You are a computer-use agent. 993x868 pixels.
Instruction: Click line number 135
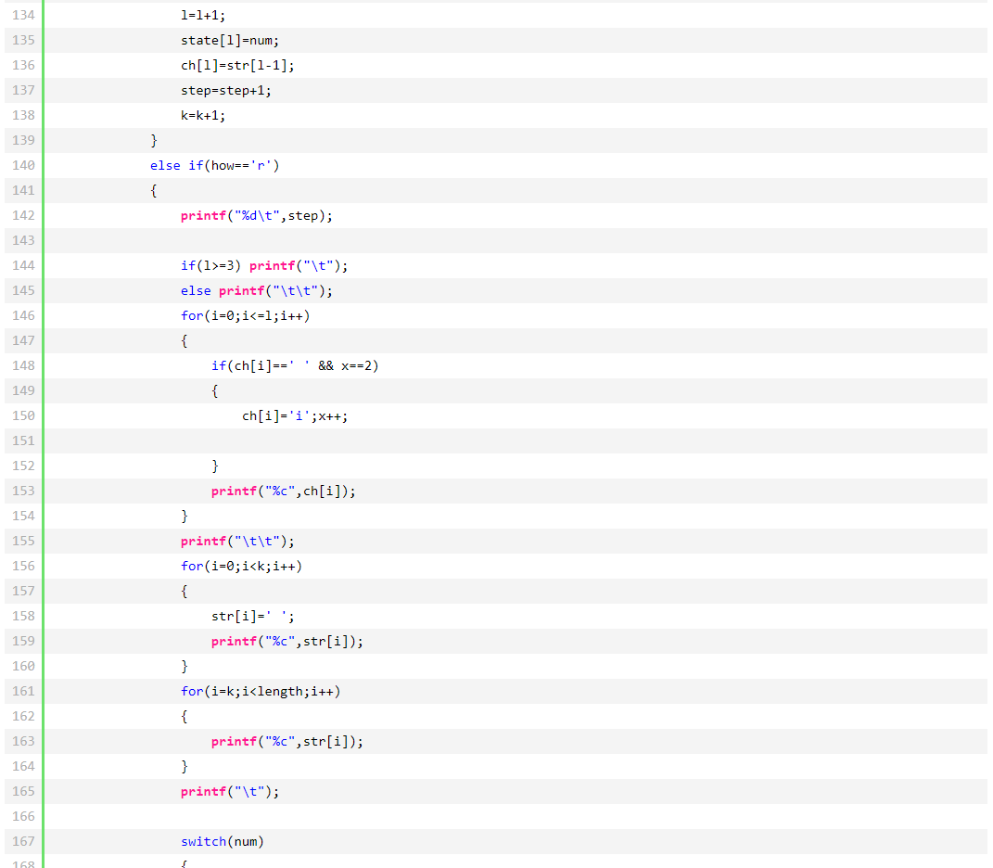point(23,40)
